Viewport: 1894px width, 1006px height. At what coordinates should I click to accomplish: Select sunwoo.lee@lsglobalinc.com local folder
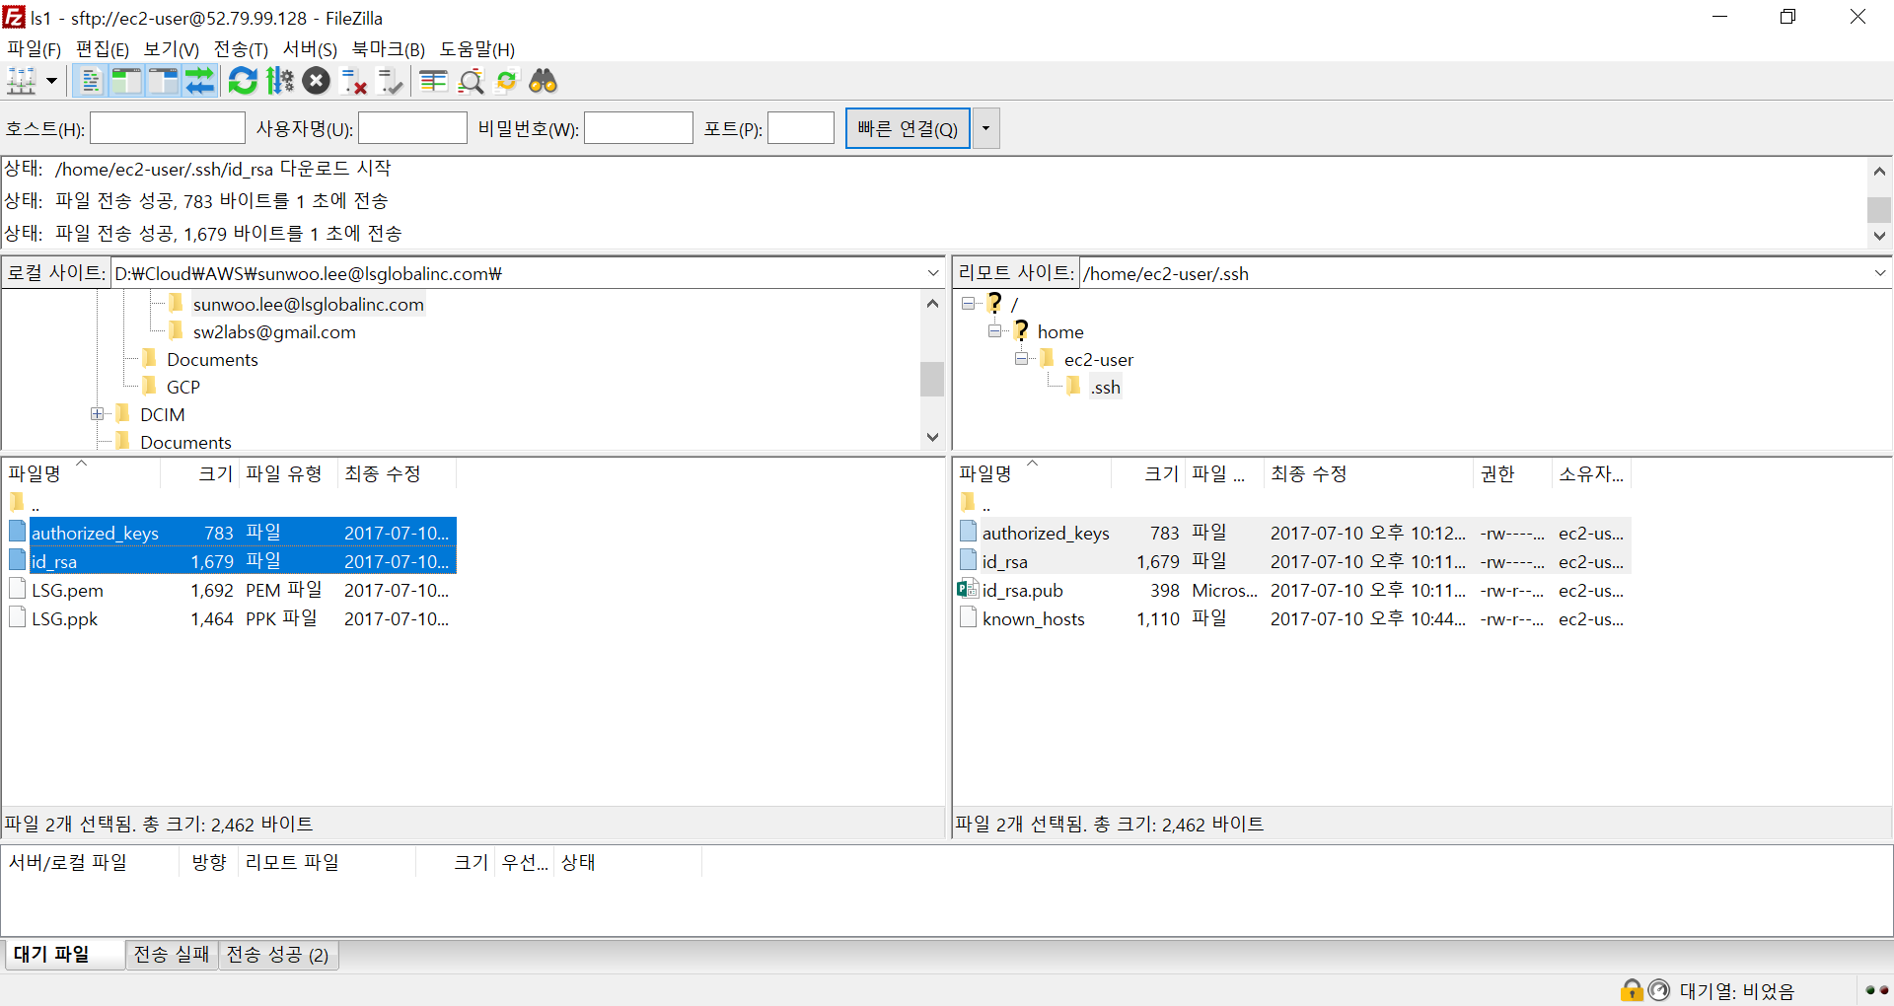pyautogui.click(x=308, y=304)
